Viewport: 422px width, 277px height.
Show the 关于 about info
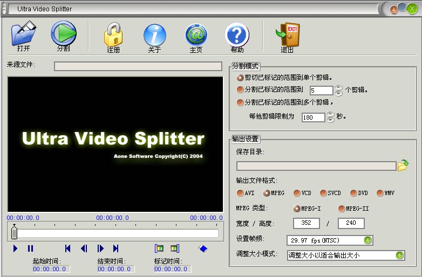154,38
